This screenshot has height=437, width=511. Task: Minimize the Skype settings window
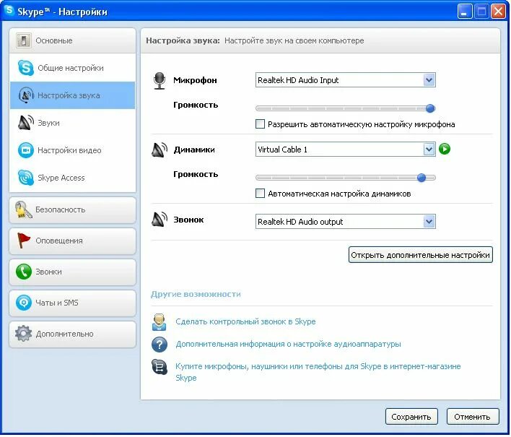click(464, 12)
